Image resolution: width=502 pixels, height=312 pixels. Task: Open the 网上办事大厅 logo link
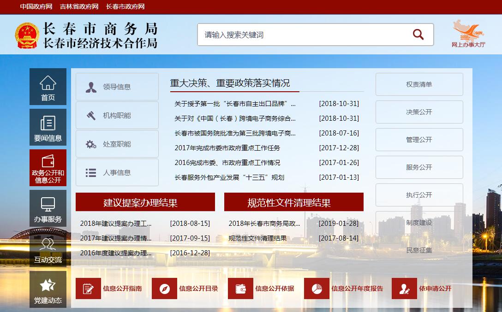468,34
